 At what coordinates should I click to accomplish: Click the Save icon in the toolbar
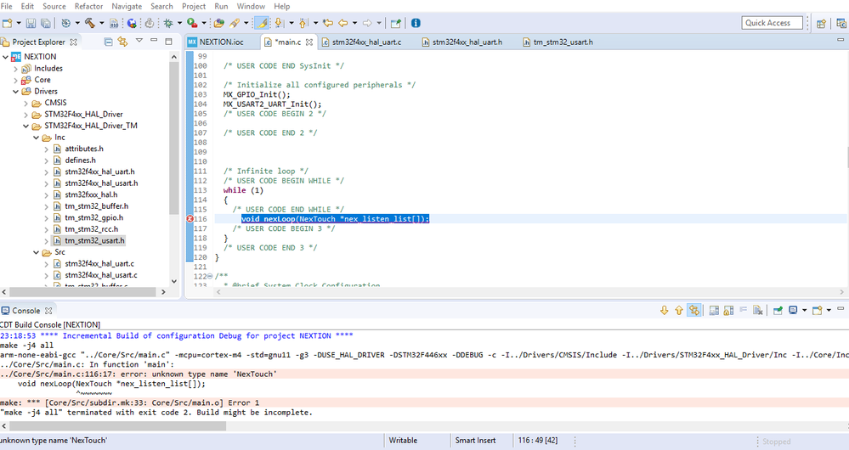pos(31,23)
